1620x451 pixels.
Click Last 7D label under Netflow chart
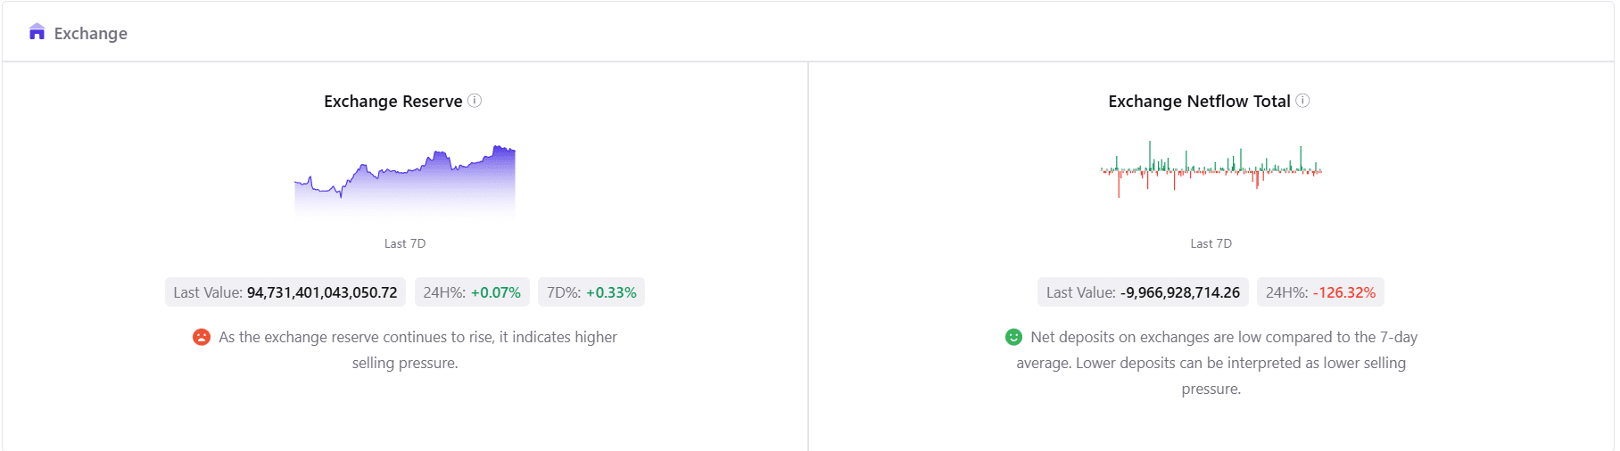(1211, 243)
